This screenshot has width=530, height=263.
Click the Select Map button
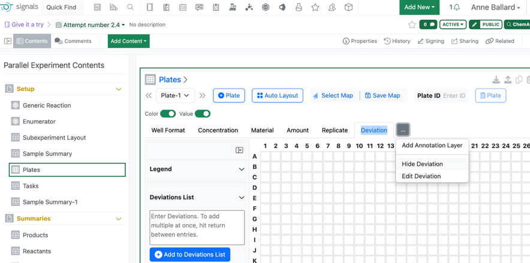coord(333,95)
